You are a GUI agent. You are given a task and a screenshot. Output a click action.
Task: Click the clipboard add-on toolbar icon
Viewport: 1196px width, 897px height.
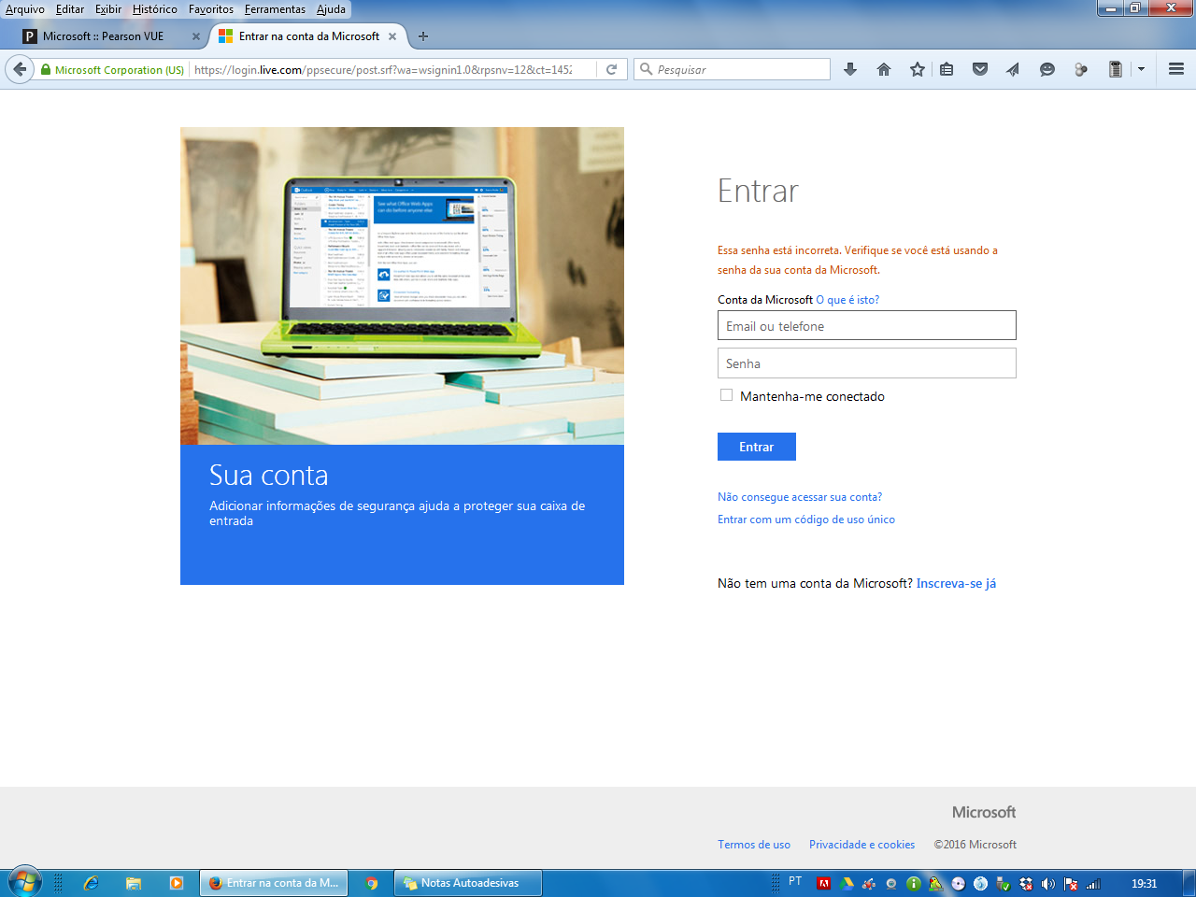pyautogui.click(x=1115, y=69)
